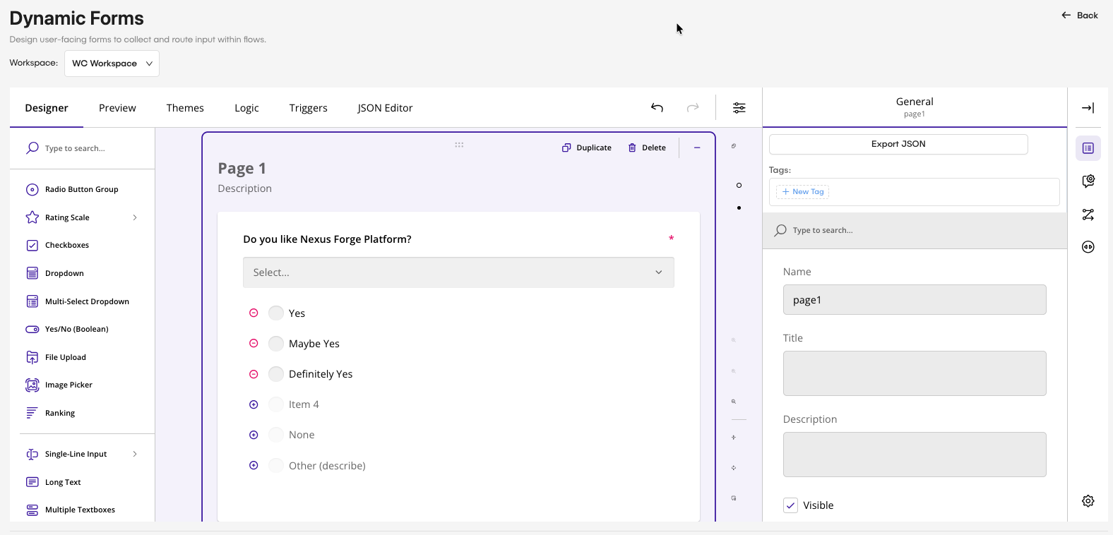The height and width of the screenshot is (535, 1113).
Task: Click the undo arrow icon
Action: 657,107
